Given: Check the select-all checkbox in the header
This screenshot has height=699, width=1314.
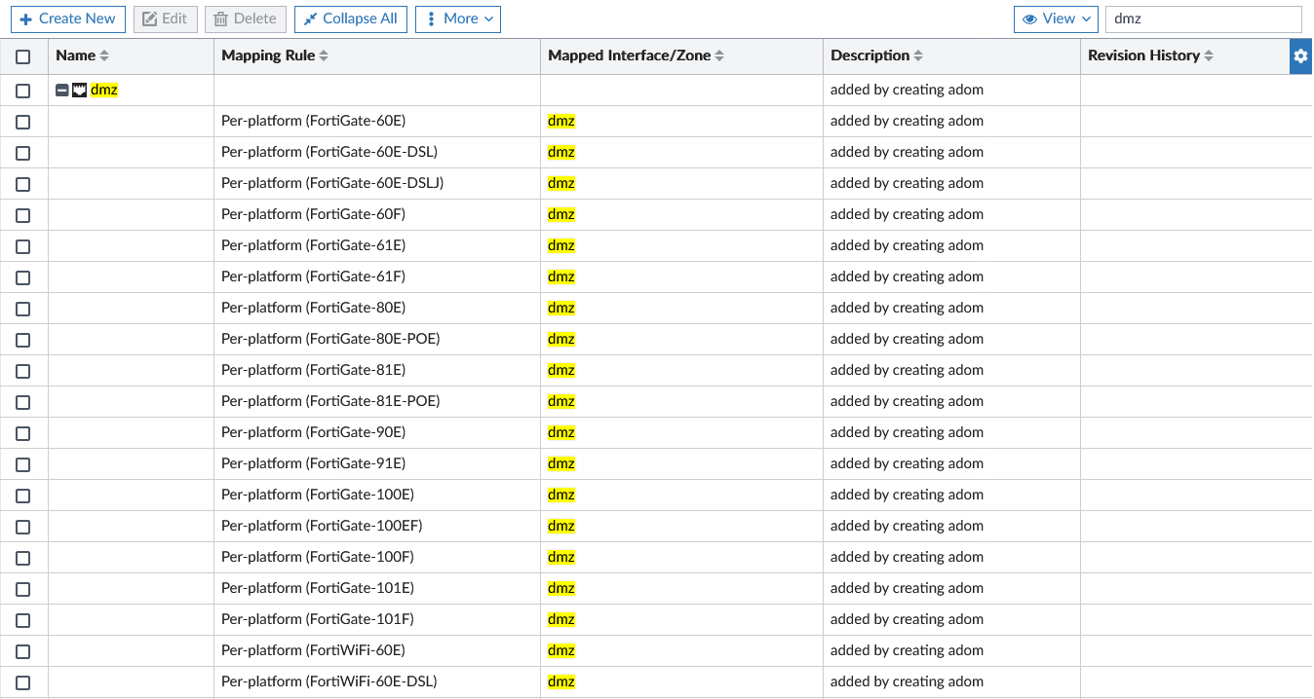Looking at the screenshot, I should (22, 56).
